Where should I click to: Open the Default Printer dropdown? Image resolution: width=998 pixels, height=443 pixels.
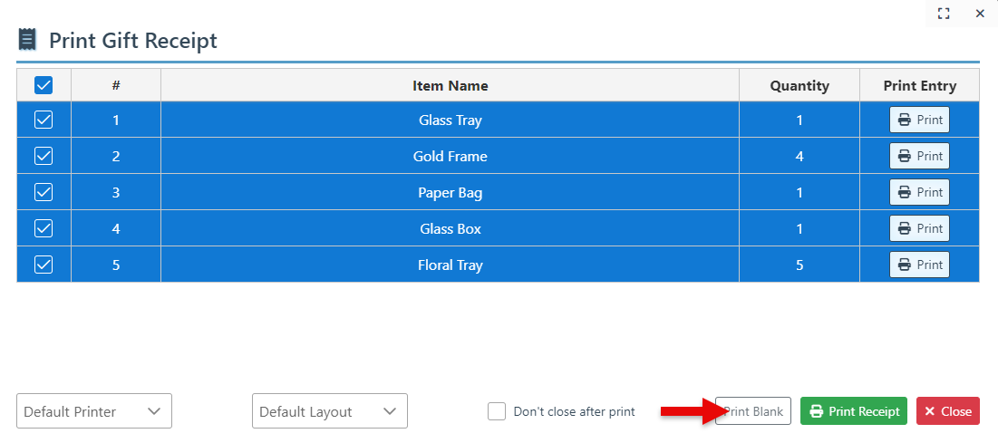coord(94,411)
